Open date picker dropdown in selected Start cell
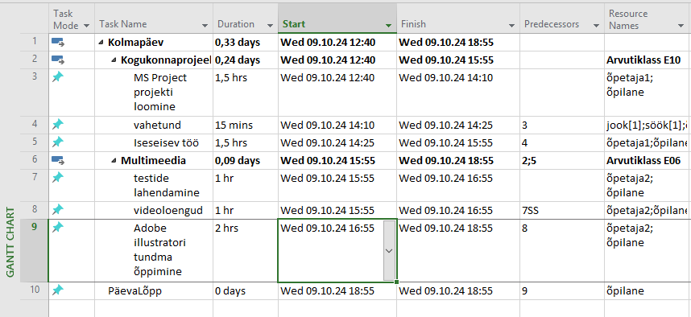This screenshot has width=691, height=317. [x=389, y=250]
